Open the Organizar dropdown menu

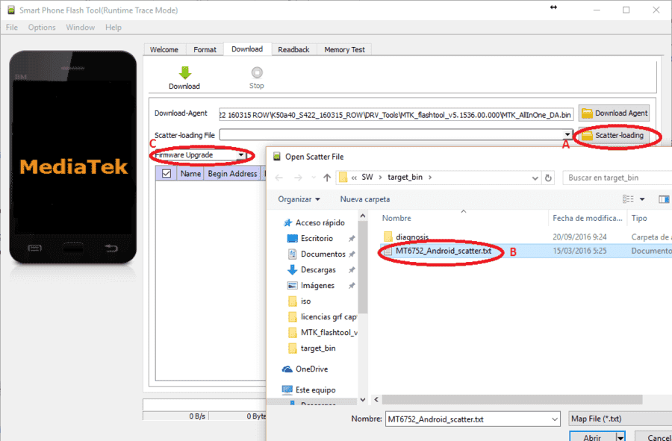pyautogui.click(x=299, y=199)
